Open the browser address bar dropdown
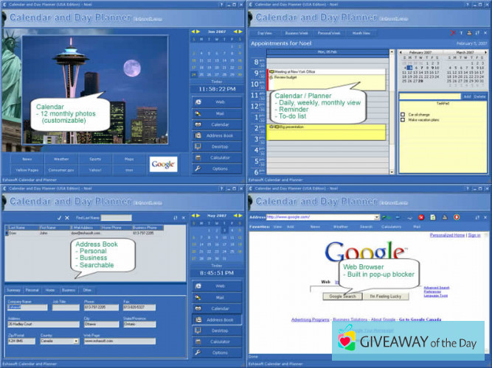This screenshot has height=368, width=492. (x=376, y=217)
